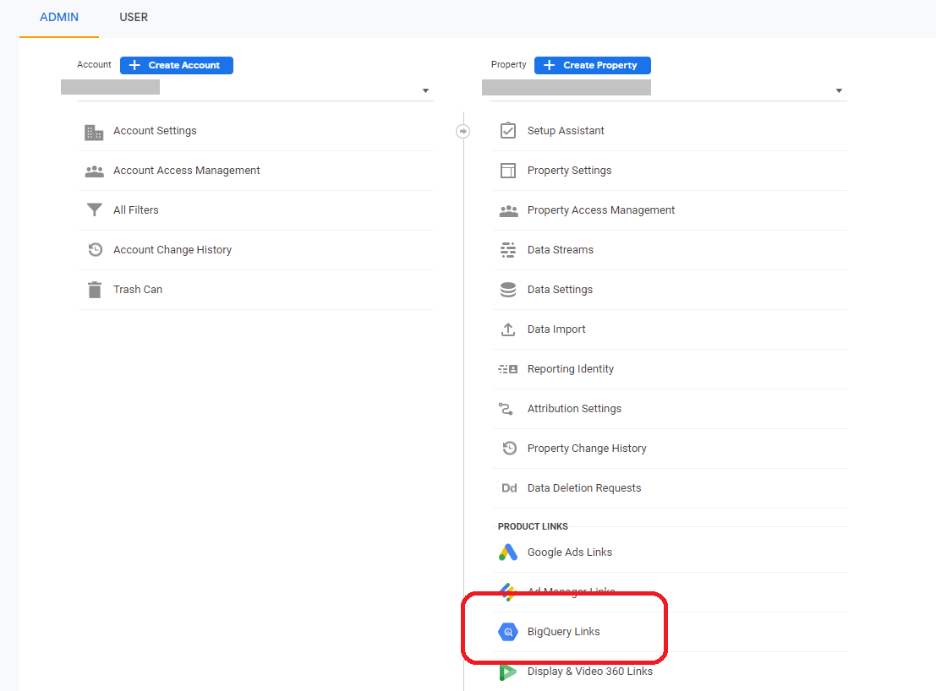Image resolution: width=936 pixels, height=691 pixels.
Task: Click the Display & Video 360 play icon
Action: (x=508, y=672)
